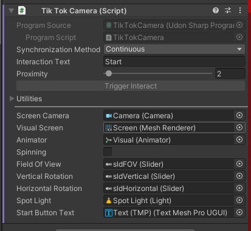Open object picker for Animator field
Image resolution: width=251 pixels, height=231 pixels.
pos(239,139)
